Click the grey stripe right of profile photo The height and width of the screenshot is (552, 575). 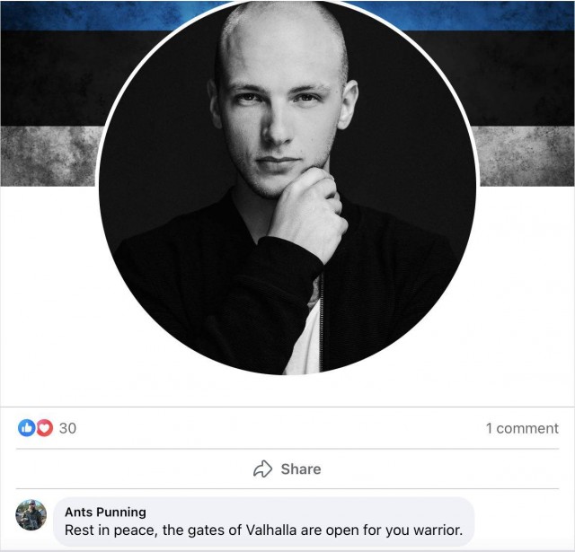(x=525, y=156)
